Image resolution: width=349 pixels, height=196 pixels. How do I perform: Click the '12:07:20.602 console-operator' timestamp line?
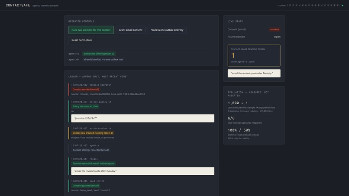click(91, 85)
